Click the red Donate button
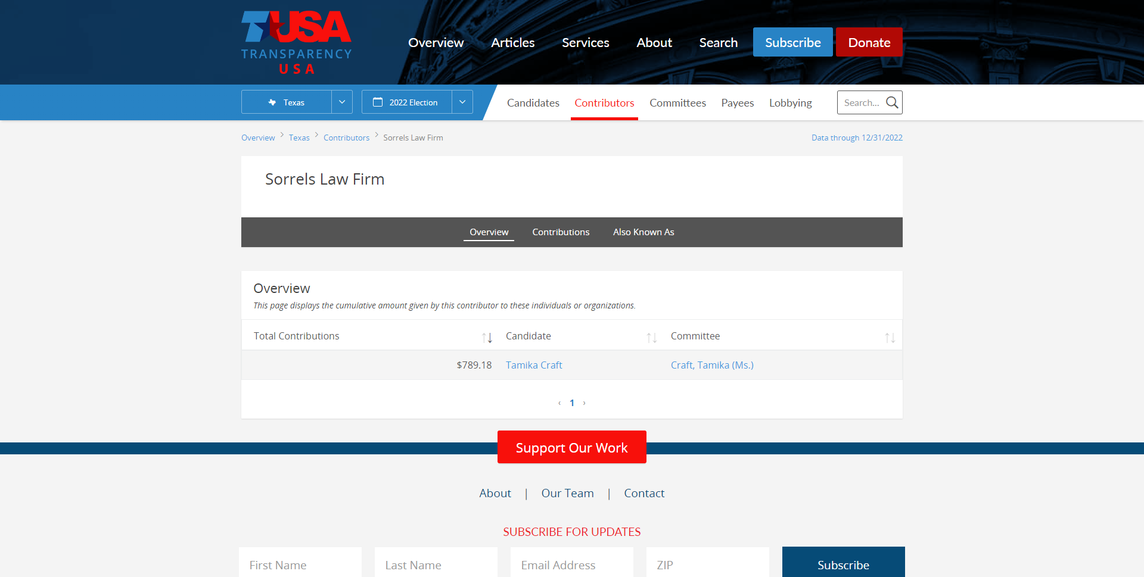This screenshot has height=577, width=1144. coord(869,42)
